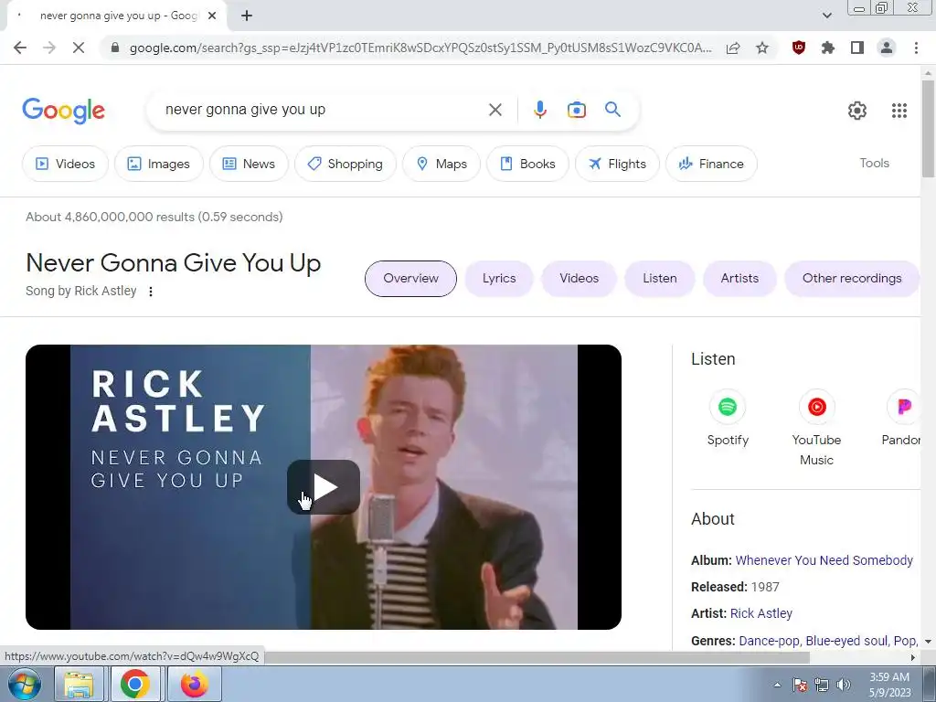The image size is (936, 702).
Task: Toggle the Chrome side panel icon
Action: pos(857,48)
